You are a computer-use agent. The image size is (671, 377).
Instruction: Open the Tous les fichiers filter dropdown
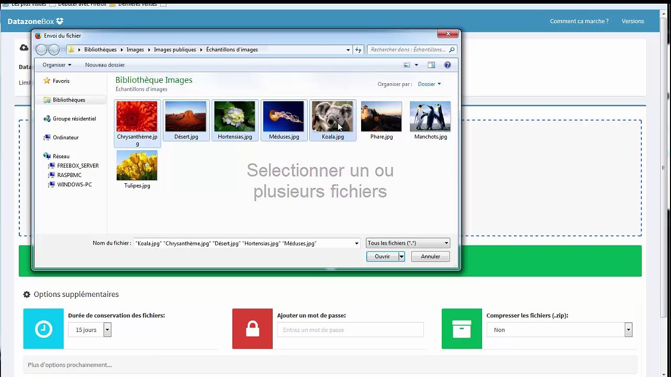click(408, 243)
